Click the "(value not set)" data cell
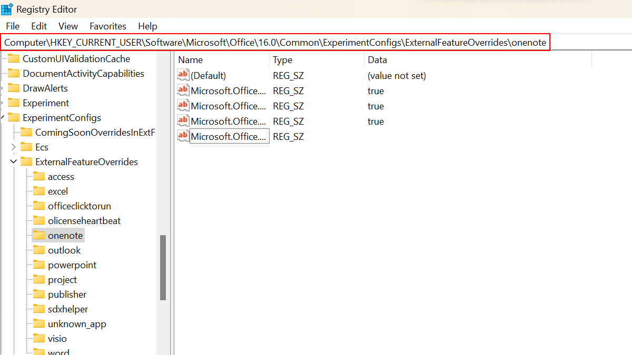This screenshot has height=355, width=632. pos(397,76)
